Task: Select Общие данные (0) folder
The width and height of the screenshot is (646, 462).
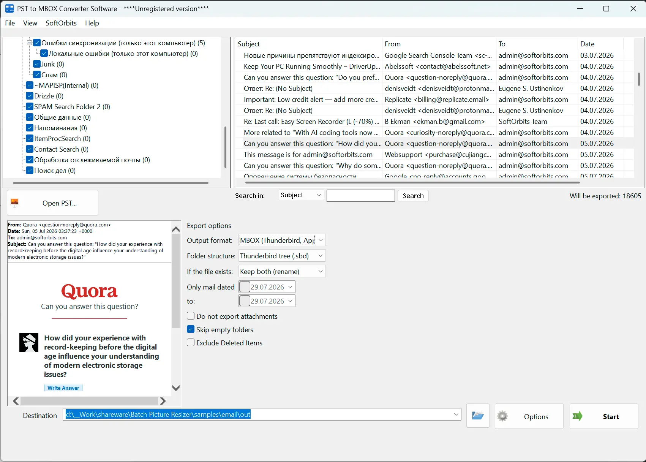Action: [x=62, y=117]
